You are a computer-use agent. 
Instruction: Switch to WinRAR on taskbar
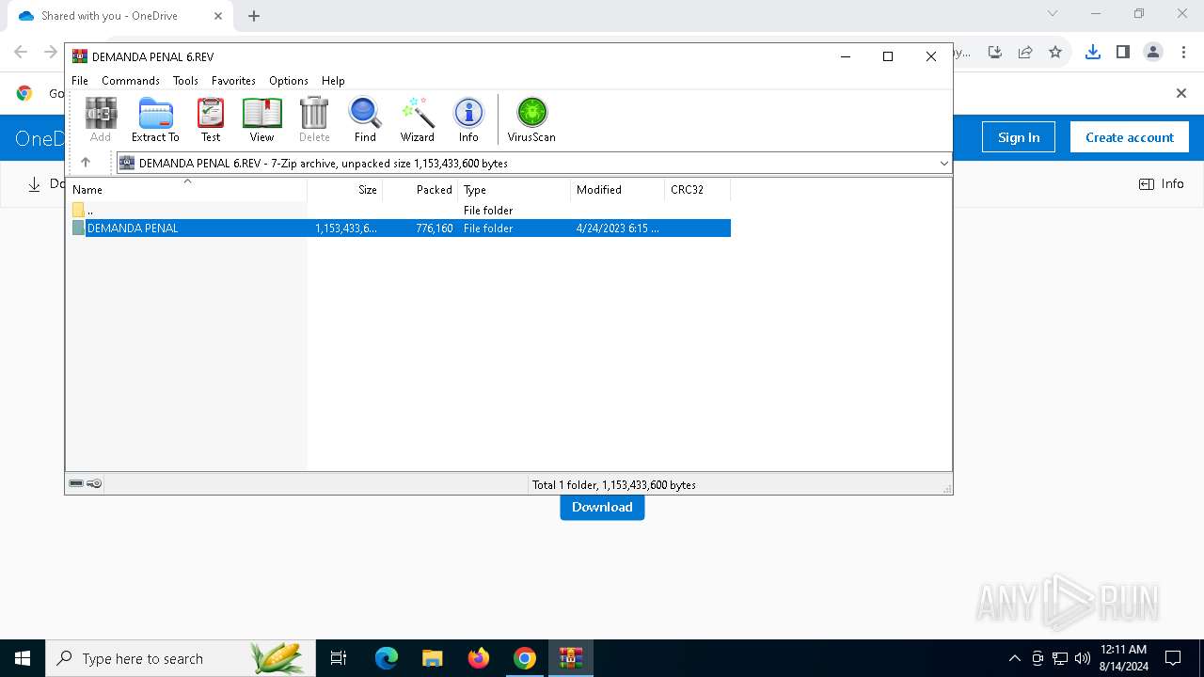click(571, 658)
